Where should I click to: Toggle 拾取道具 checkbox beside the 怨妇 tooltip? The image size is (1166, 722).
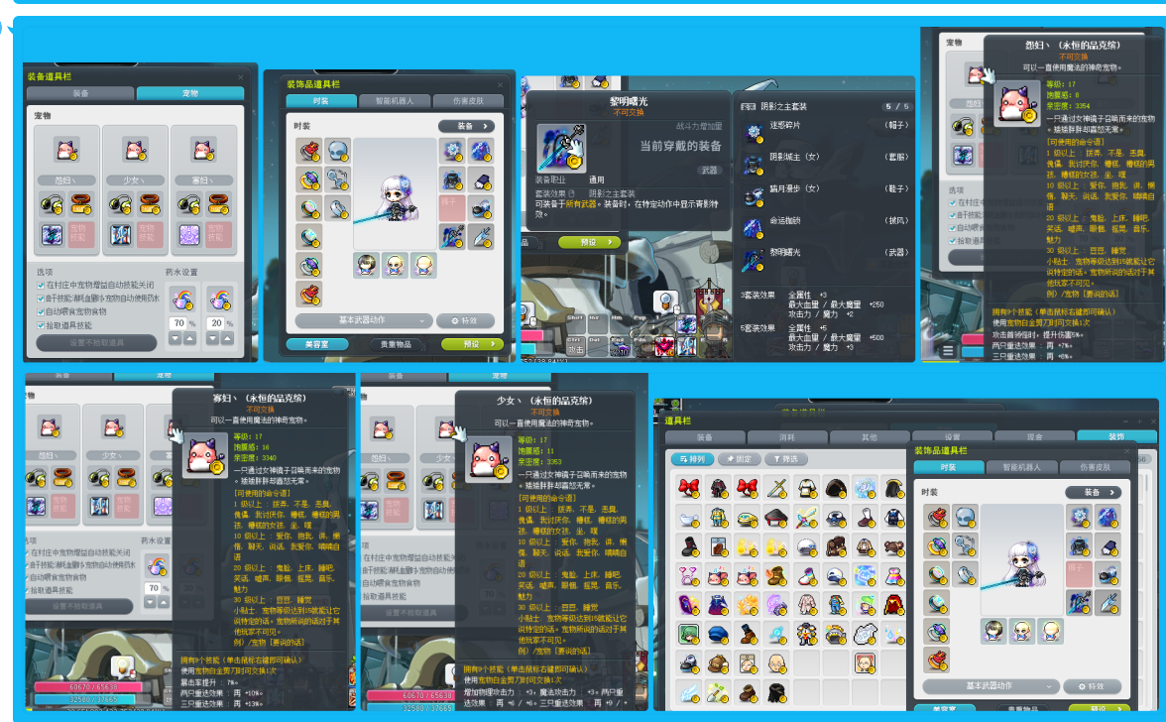953,241
